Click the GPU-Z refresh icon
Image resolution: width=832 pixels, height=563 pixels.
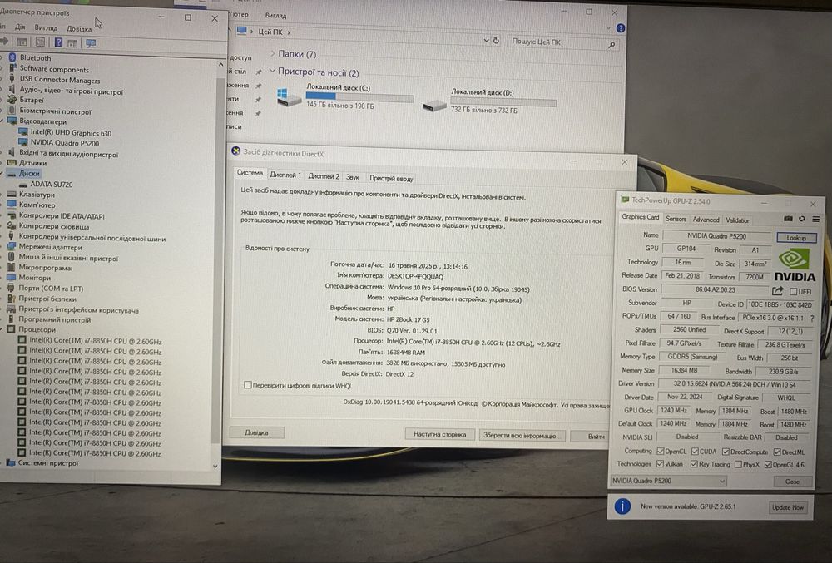point(802,219)
